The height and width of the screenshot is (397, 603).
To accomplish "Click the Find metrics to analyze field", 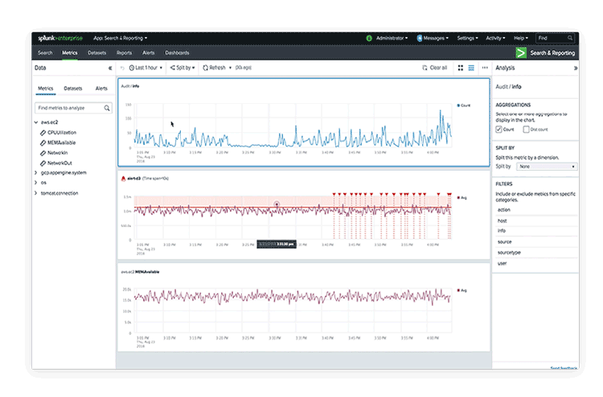I will point(68,107).
